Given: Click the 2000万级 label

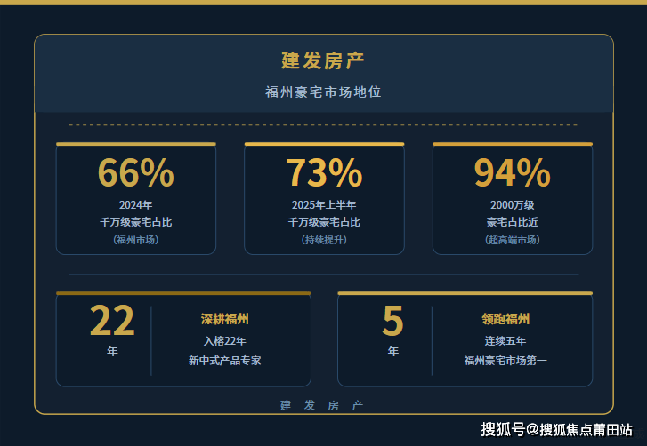Looking at the screenshot, I should (x=513, y=205).
